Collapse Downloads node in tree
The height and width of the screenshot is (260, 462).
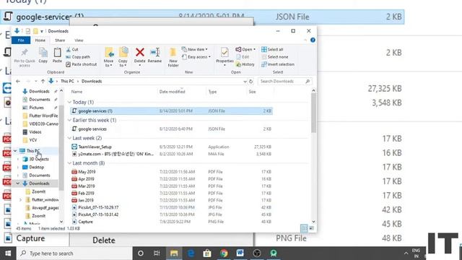point(17,183)
